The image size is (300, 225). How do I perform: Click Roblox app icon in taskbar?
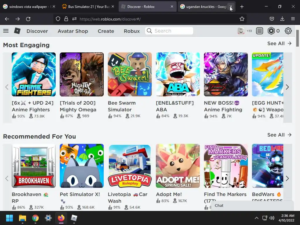[74, 218]
